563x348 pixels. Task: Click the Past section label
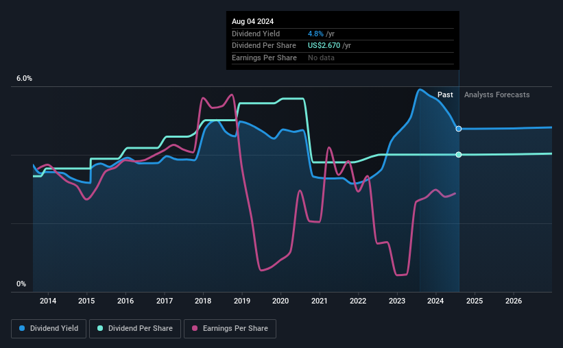tap(445, 95)
